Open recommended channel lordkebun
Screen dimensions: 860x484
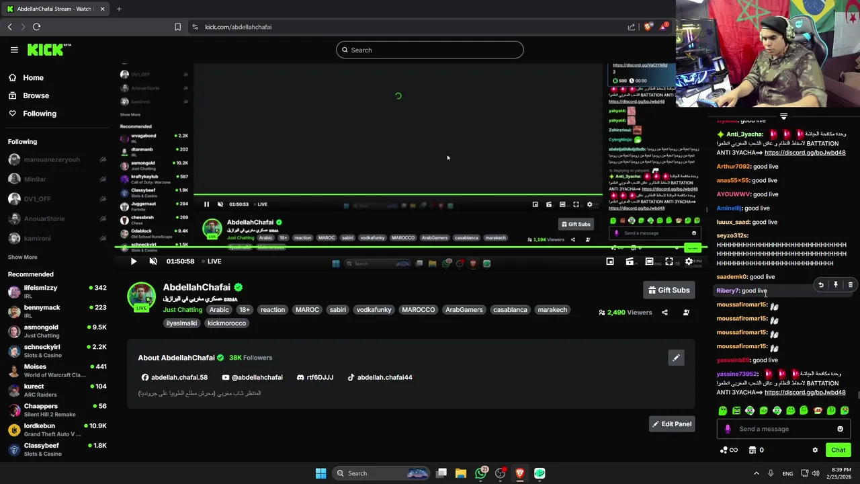(x=57, y=430)
